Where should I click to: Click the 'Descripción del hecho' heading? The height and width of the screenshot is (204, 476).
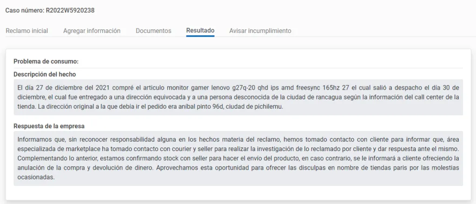(45, 74)
